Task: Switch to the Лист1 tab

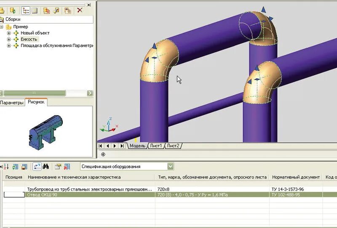Action: (156, 146)
